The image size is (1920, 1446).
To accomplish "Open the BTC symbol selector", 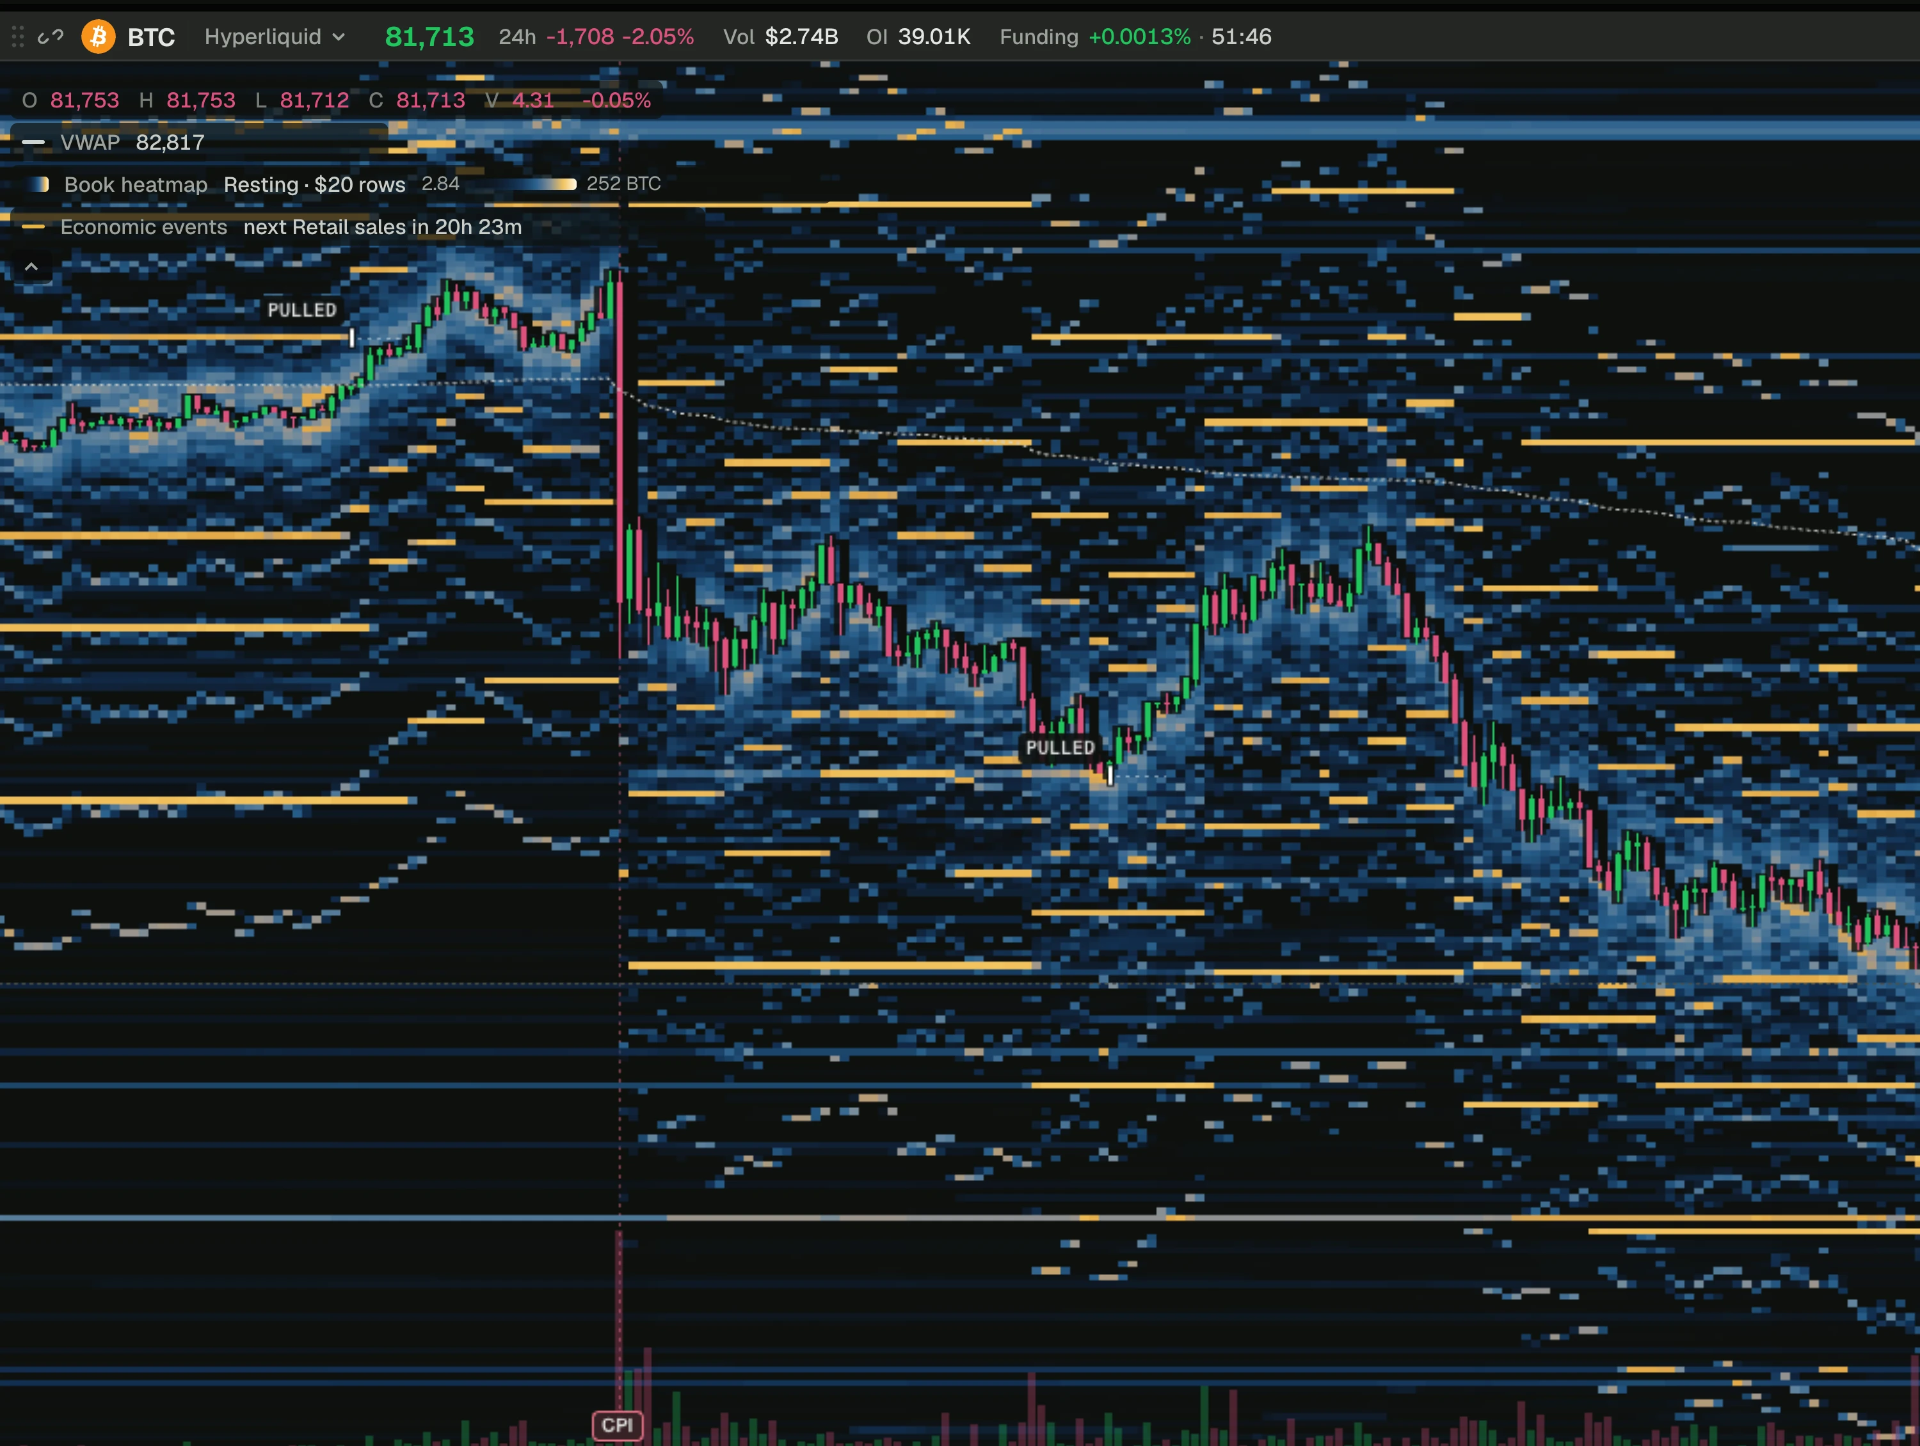I will [x=151, y=36].
